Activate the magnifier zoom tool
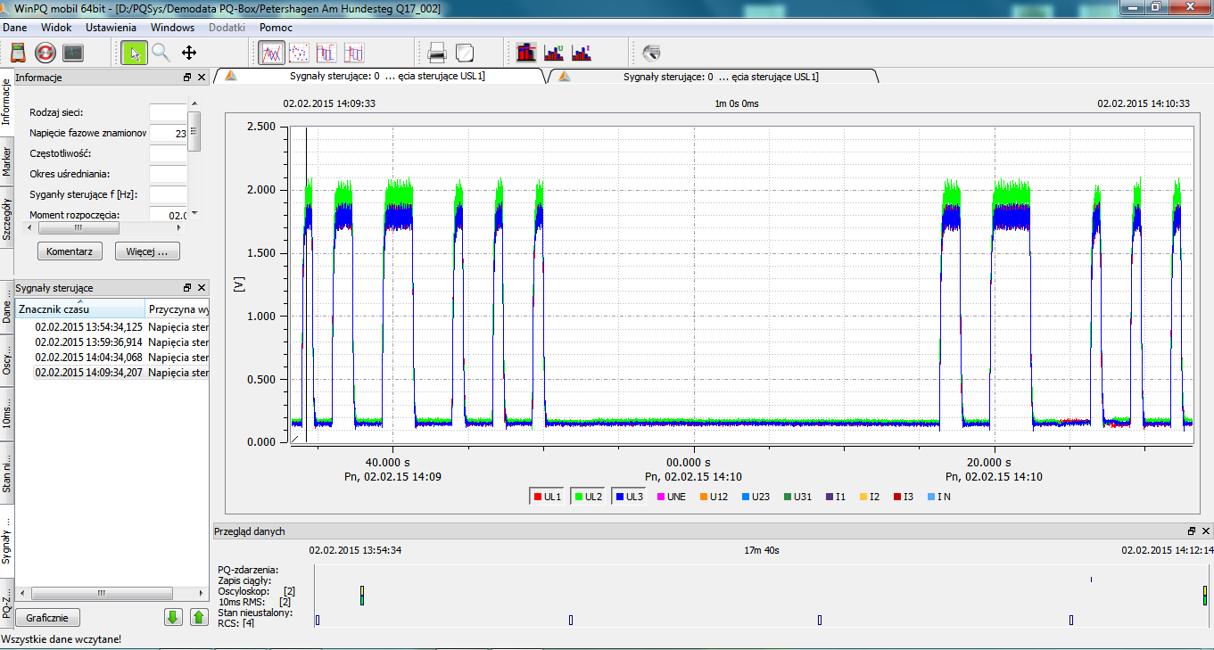This screenshot has height=650, width=1214. [x=161, y=53]
